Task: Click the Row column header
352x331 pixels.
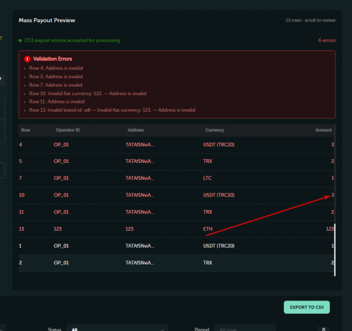Action: pos(26,130)
